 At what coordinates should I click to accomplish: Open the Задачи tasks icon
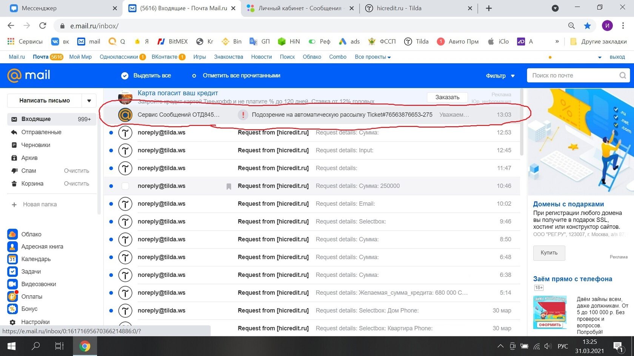tap(12, 271)
